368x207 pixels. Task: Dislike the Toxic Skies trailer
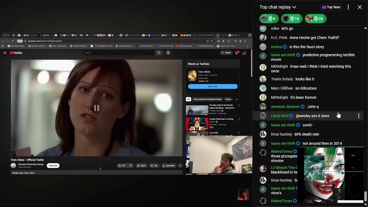coord(130,166)
